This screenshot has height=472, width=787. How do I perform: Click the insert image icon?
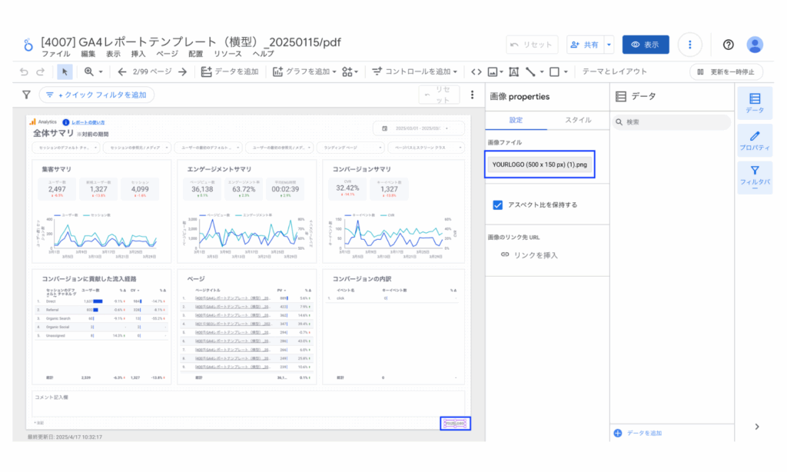[x=493, y=71]
